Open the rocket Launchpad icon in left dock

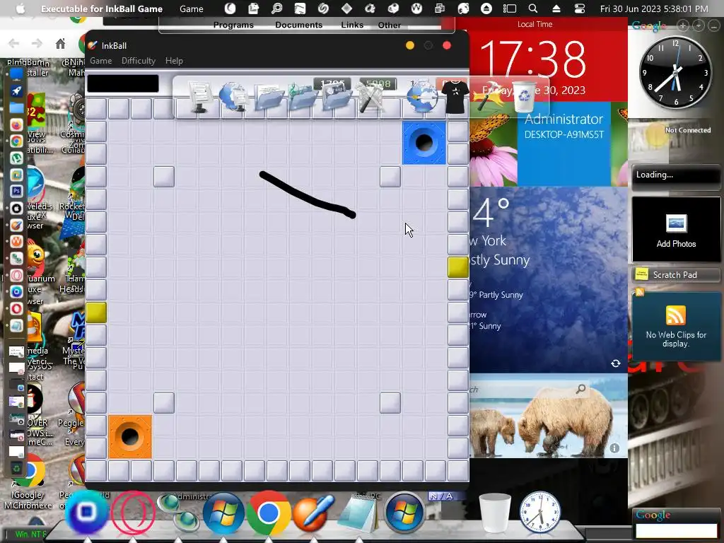coord(16,91)
